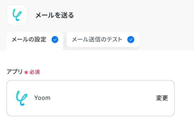Image resolution: width=194 pixels, height=124 pixels.
Task: Click the empty middle of the Yoom app box
Action: (103, 98)
